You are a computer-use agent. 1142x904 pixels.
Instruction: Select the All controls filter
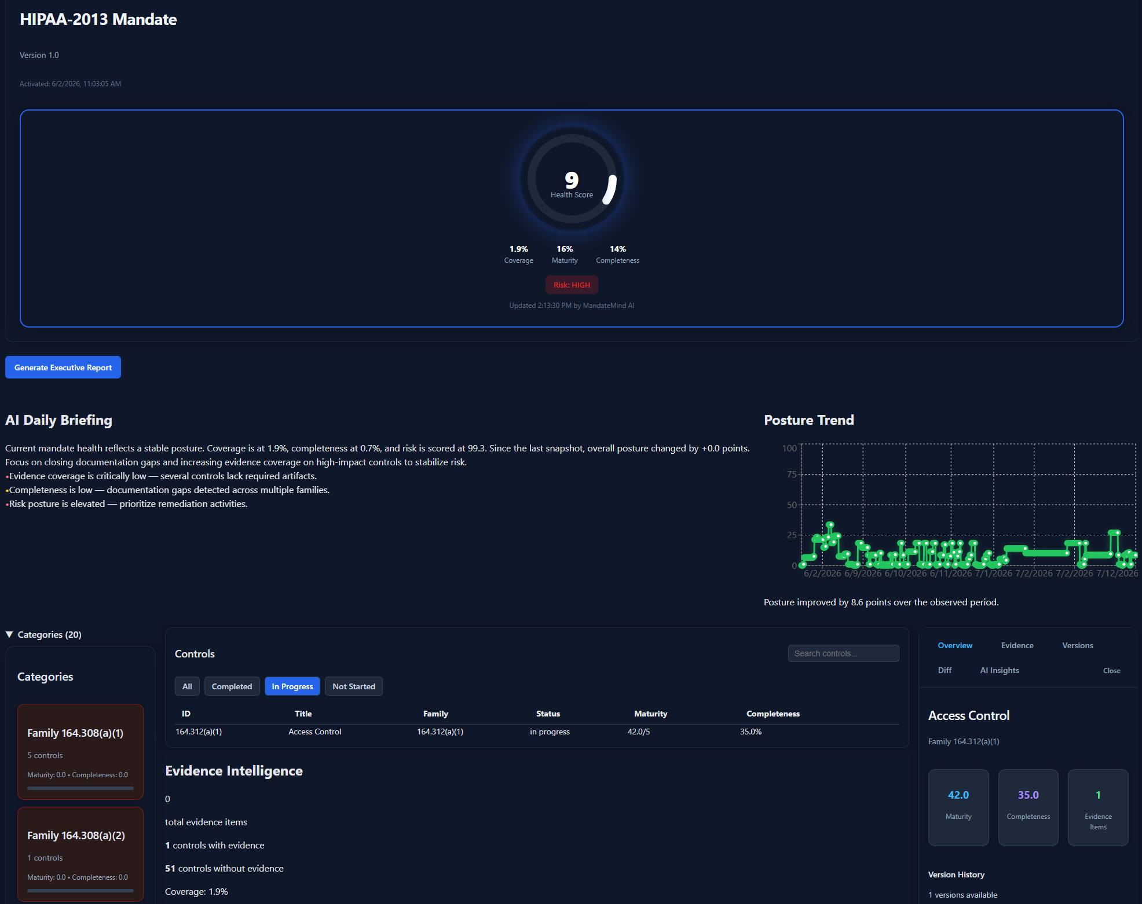187,686
